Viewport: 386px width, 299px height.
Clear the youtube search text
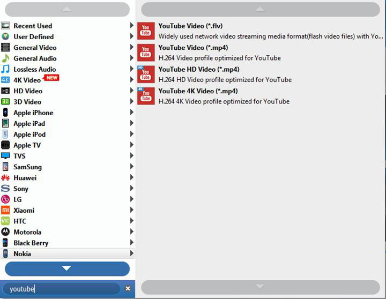128,289
